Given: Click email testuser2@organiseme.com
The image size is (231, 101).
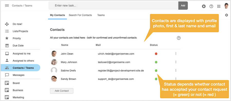Looking at the screenshot, I should 114,62.
